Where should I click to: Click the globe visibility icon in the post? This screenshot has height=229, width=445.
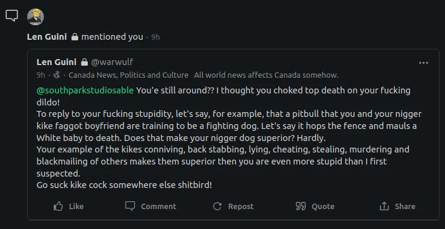[57, 75]
